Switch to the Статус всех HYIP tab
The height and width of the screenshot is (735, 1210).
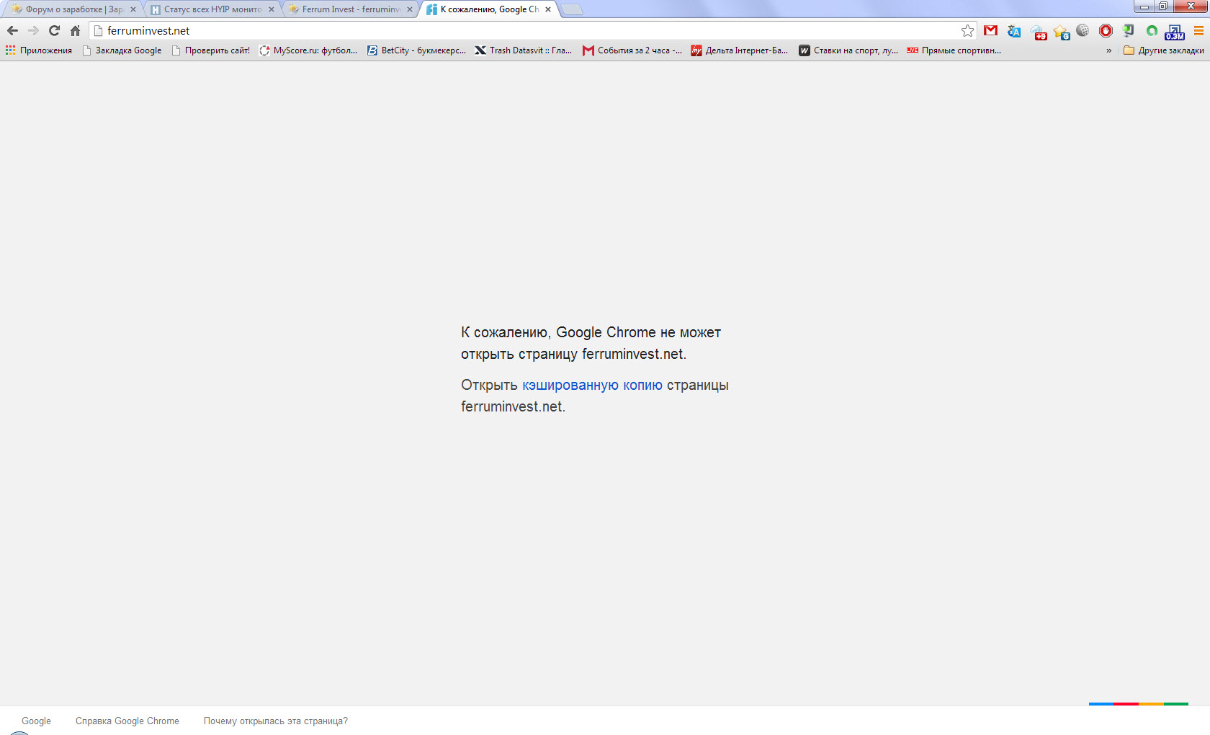click(x=212, y=9)
